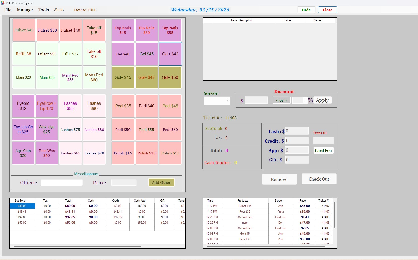Screen dimensions: 418x260
Task: Open the File menu
Action: pos(8,10)
